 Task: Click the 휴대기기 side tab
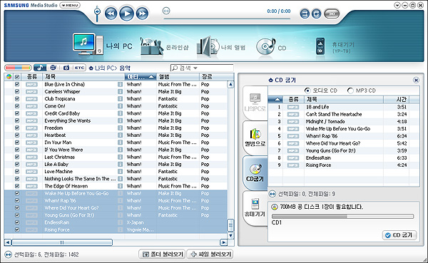coord(255,208)
